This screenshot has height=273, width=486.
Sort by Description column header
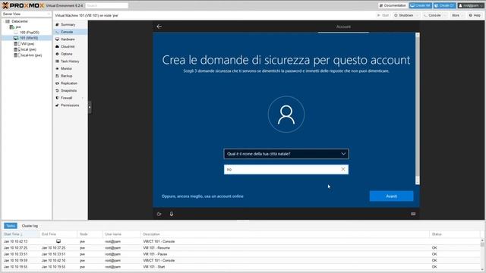285,234
